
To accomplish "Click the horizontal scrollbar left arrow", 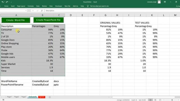I will 111,97.
